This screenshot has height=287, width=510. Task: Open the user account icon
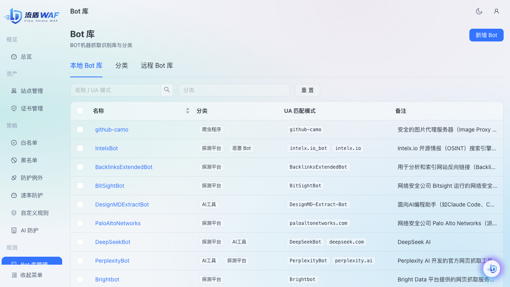(x=496, y=11)
